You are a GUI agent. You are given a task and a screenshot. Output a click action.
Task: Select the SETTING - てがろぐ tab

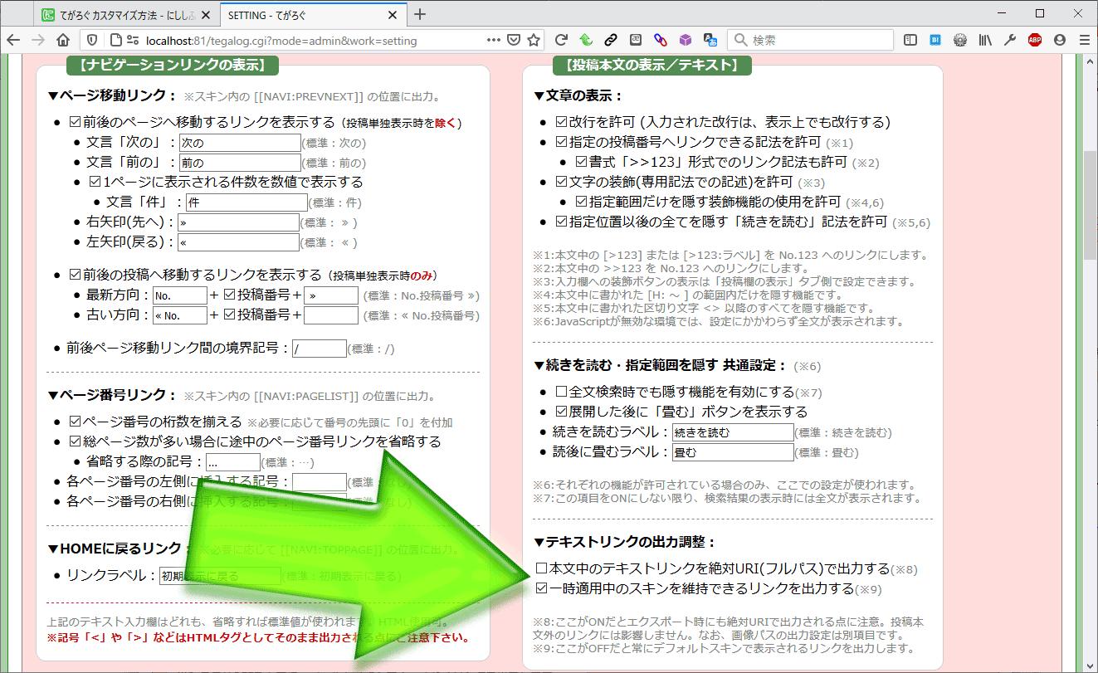point(314,14)
